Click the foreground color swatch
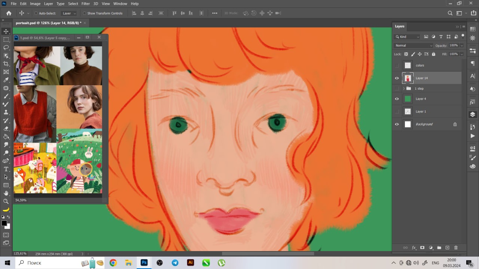This screenshot has height=269, width=479. coord(4,223)
